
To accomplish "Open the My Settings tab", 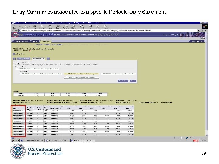I will pyautogui.click(x=197, y=41).
